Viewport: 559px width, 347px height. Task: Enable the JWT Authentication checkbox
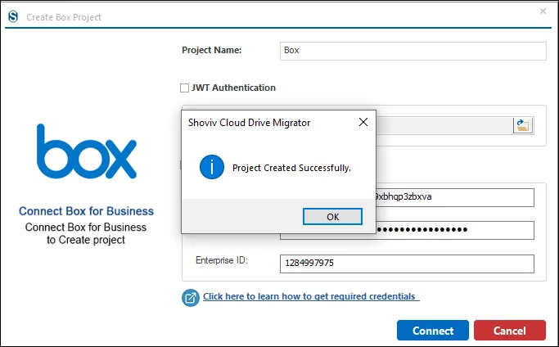pyautogui.click(x=184, y=88)
